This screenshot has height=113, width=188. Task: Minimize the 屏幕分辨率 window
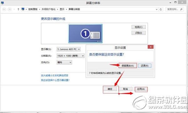170,2
